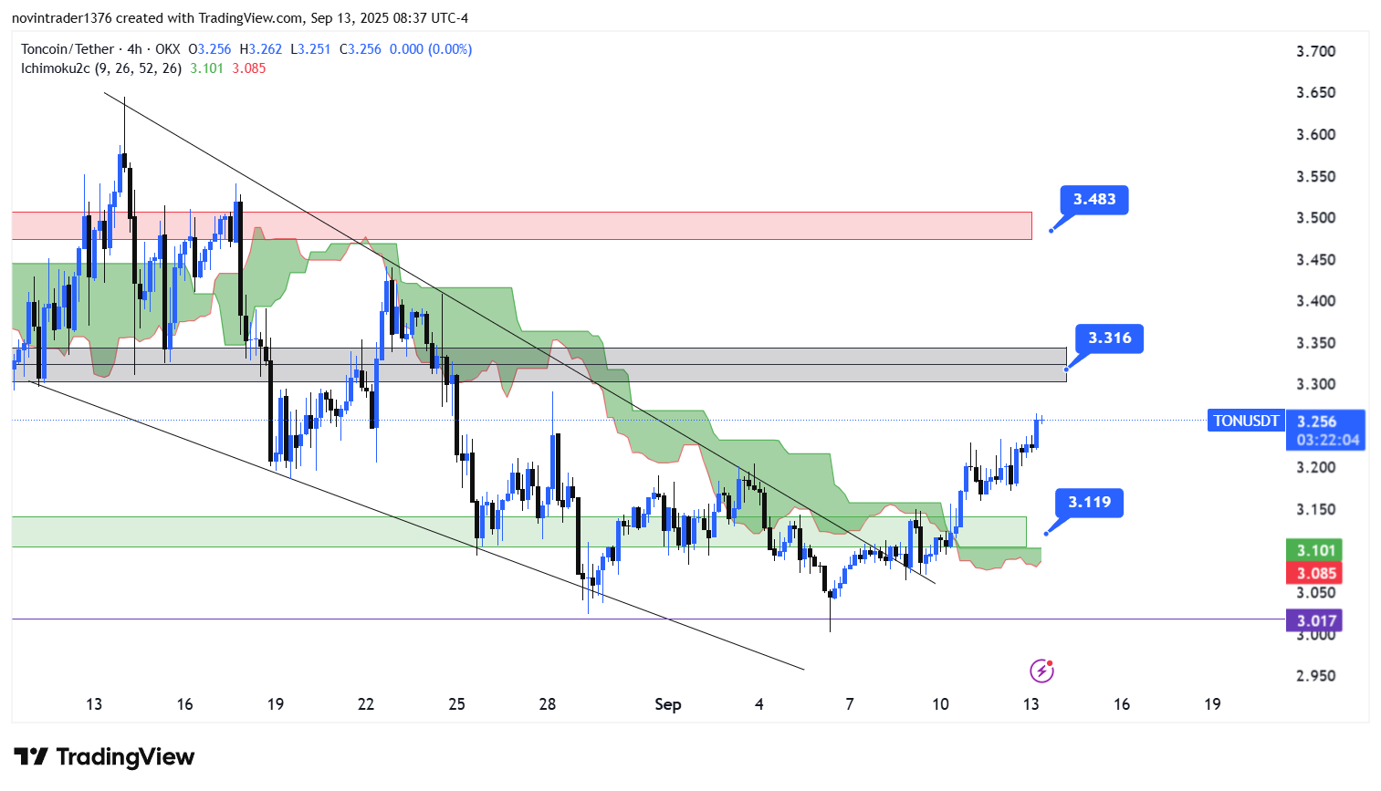Click the TONUSDT symbol tag
Viewport: 1381px width, 791px height.
(x=1245, y=421)
